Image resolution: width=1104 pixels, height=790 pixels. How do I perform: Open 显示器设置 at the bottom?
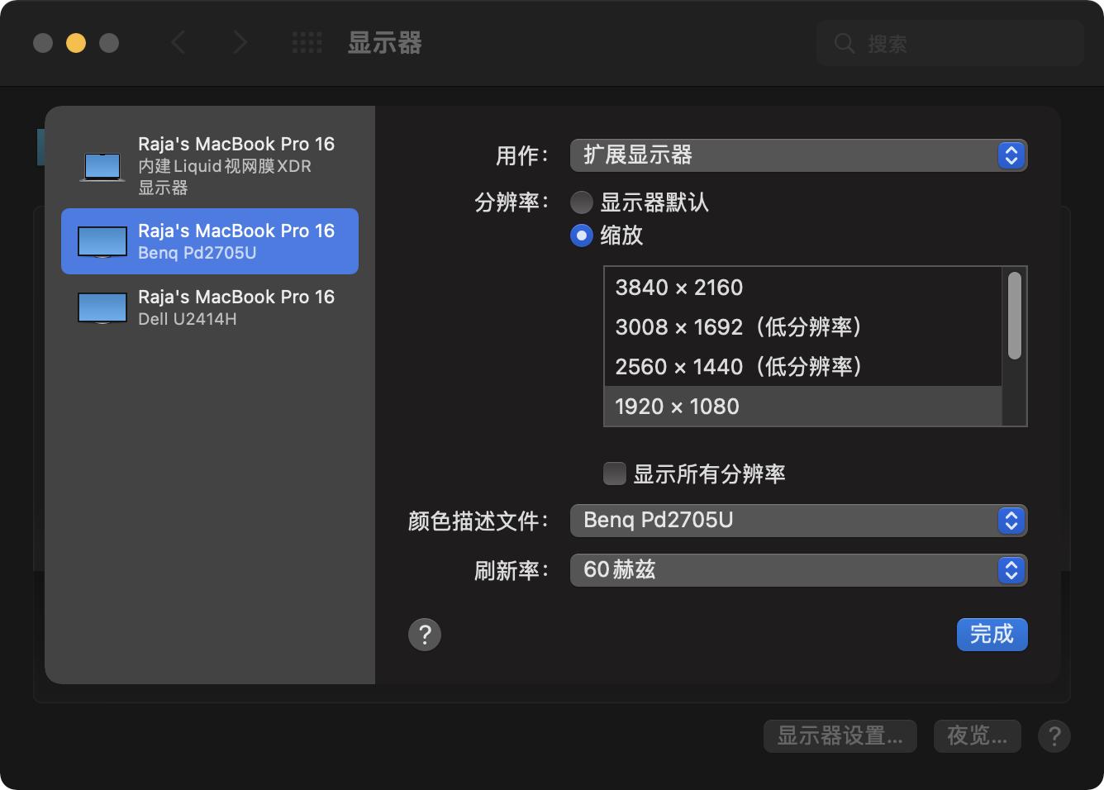[x=840, y=735]
